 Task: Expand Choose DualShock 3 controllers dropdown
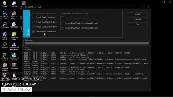pyautogui.click(x=62, y=23)
